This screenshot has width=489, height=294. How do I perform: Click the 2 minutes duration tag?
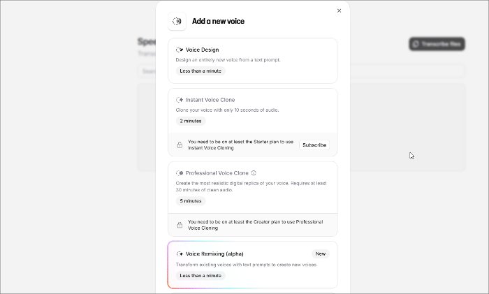190,121
